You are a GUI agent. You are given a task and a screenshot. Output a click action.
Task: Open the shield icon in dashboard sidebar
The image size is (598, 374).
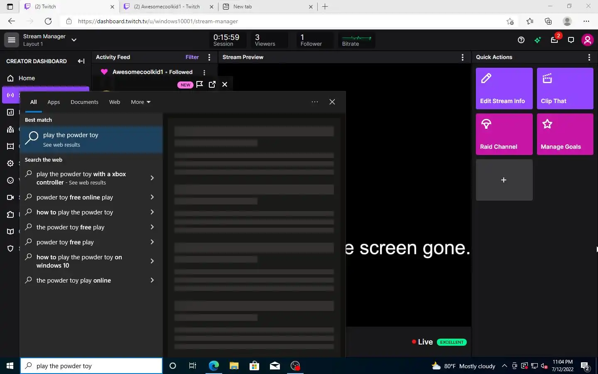click(x=10, y=249)
